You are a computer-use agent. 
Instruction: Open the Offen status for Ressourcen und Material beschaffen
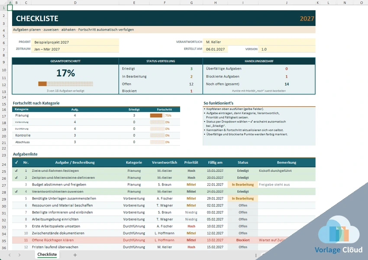coord(243,205)
